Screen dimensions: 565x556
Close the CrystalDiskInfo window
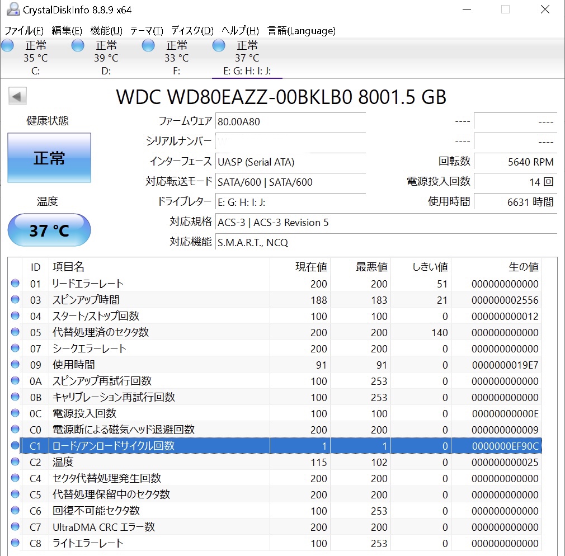[x=545, y=10]
